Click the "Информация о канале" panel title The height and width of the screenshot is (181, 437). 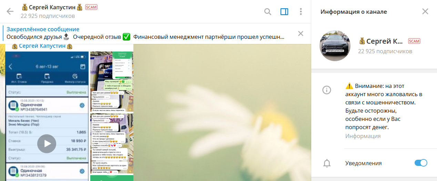tap(354, 12)
